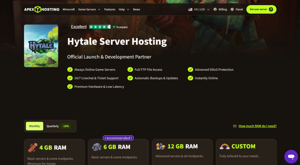Click the arrow icon in Get your server
Viewport: 300px width, 165px height.
tap(271, 9)
